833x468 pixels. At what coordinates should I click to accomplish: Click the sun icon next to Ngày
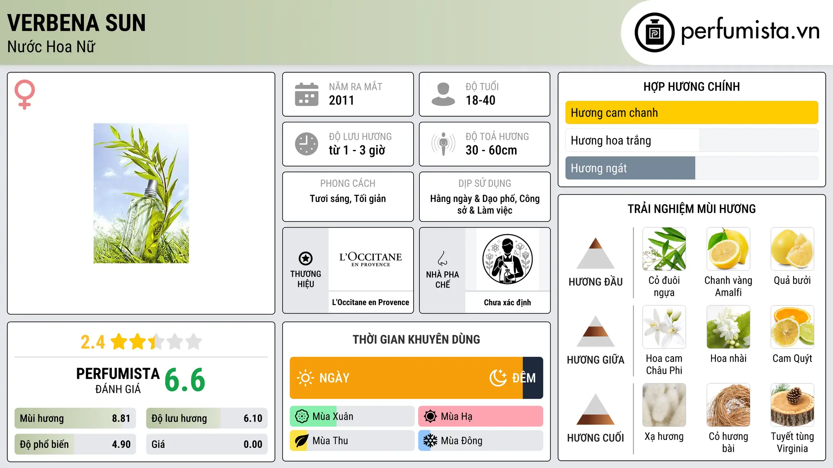tap(305, 378)
